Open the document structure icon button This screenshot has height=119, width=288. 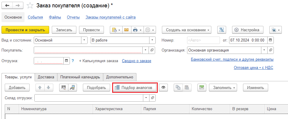pos(222,30)
